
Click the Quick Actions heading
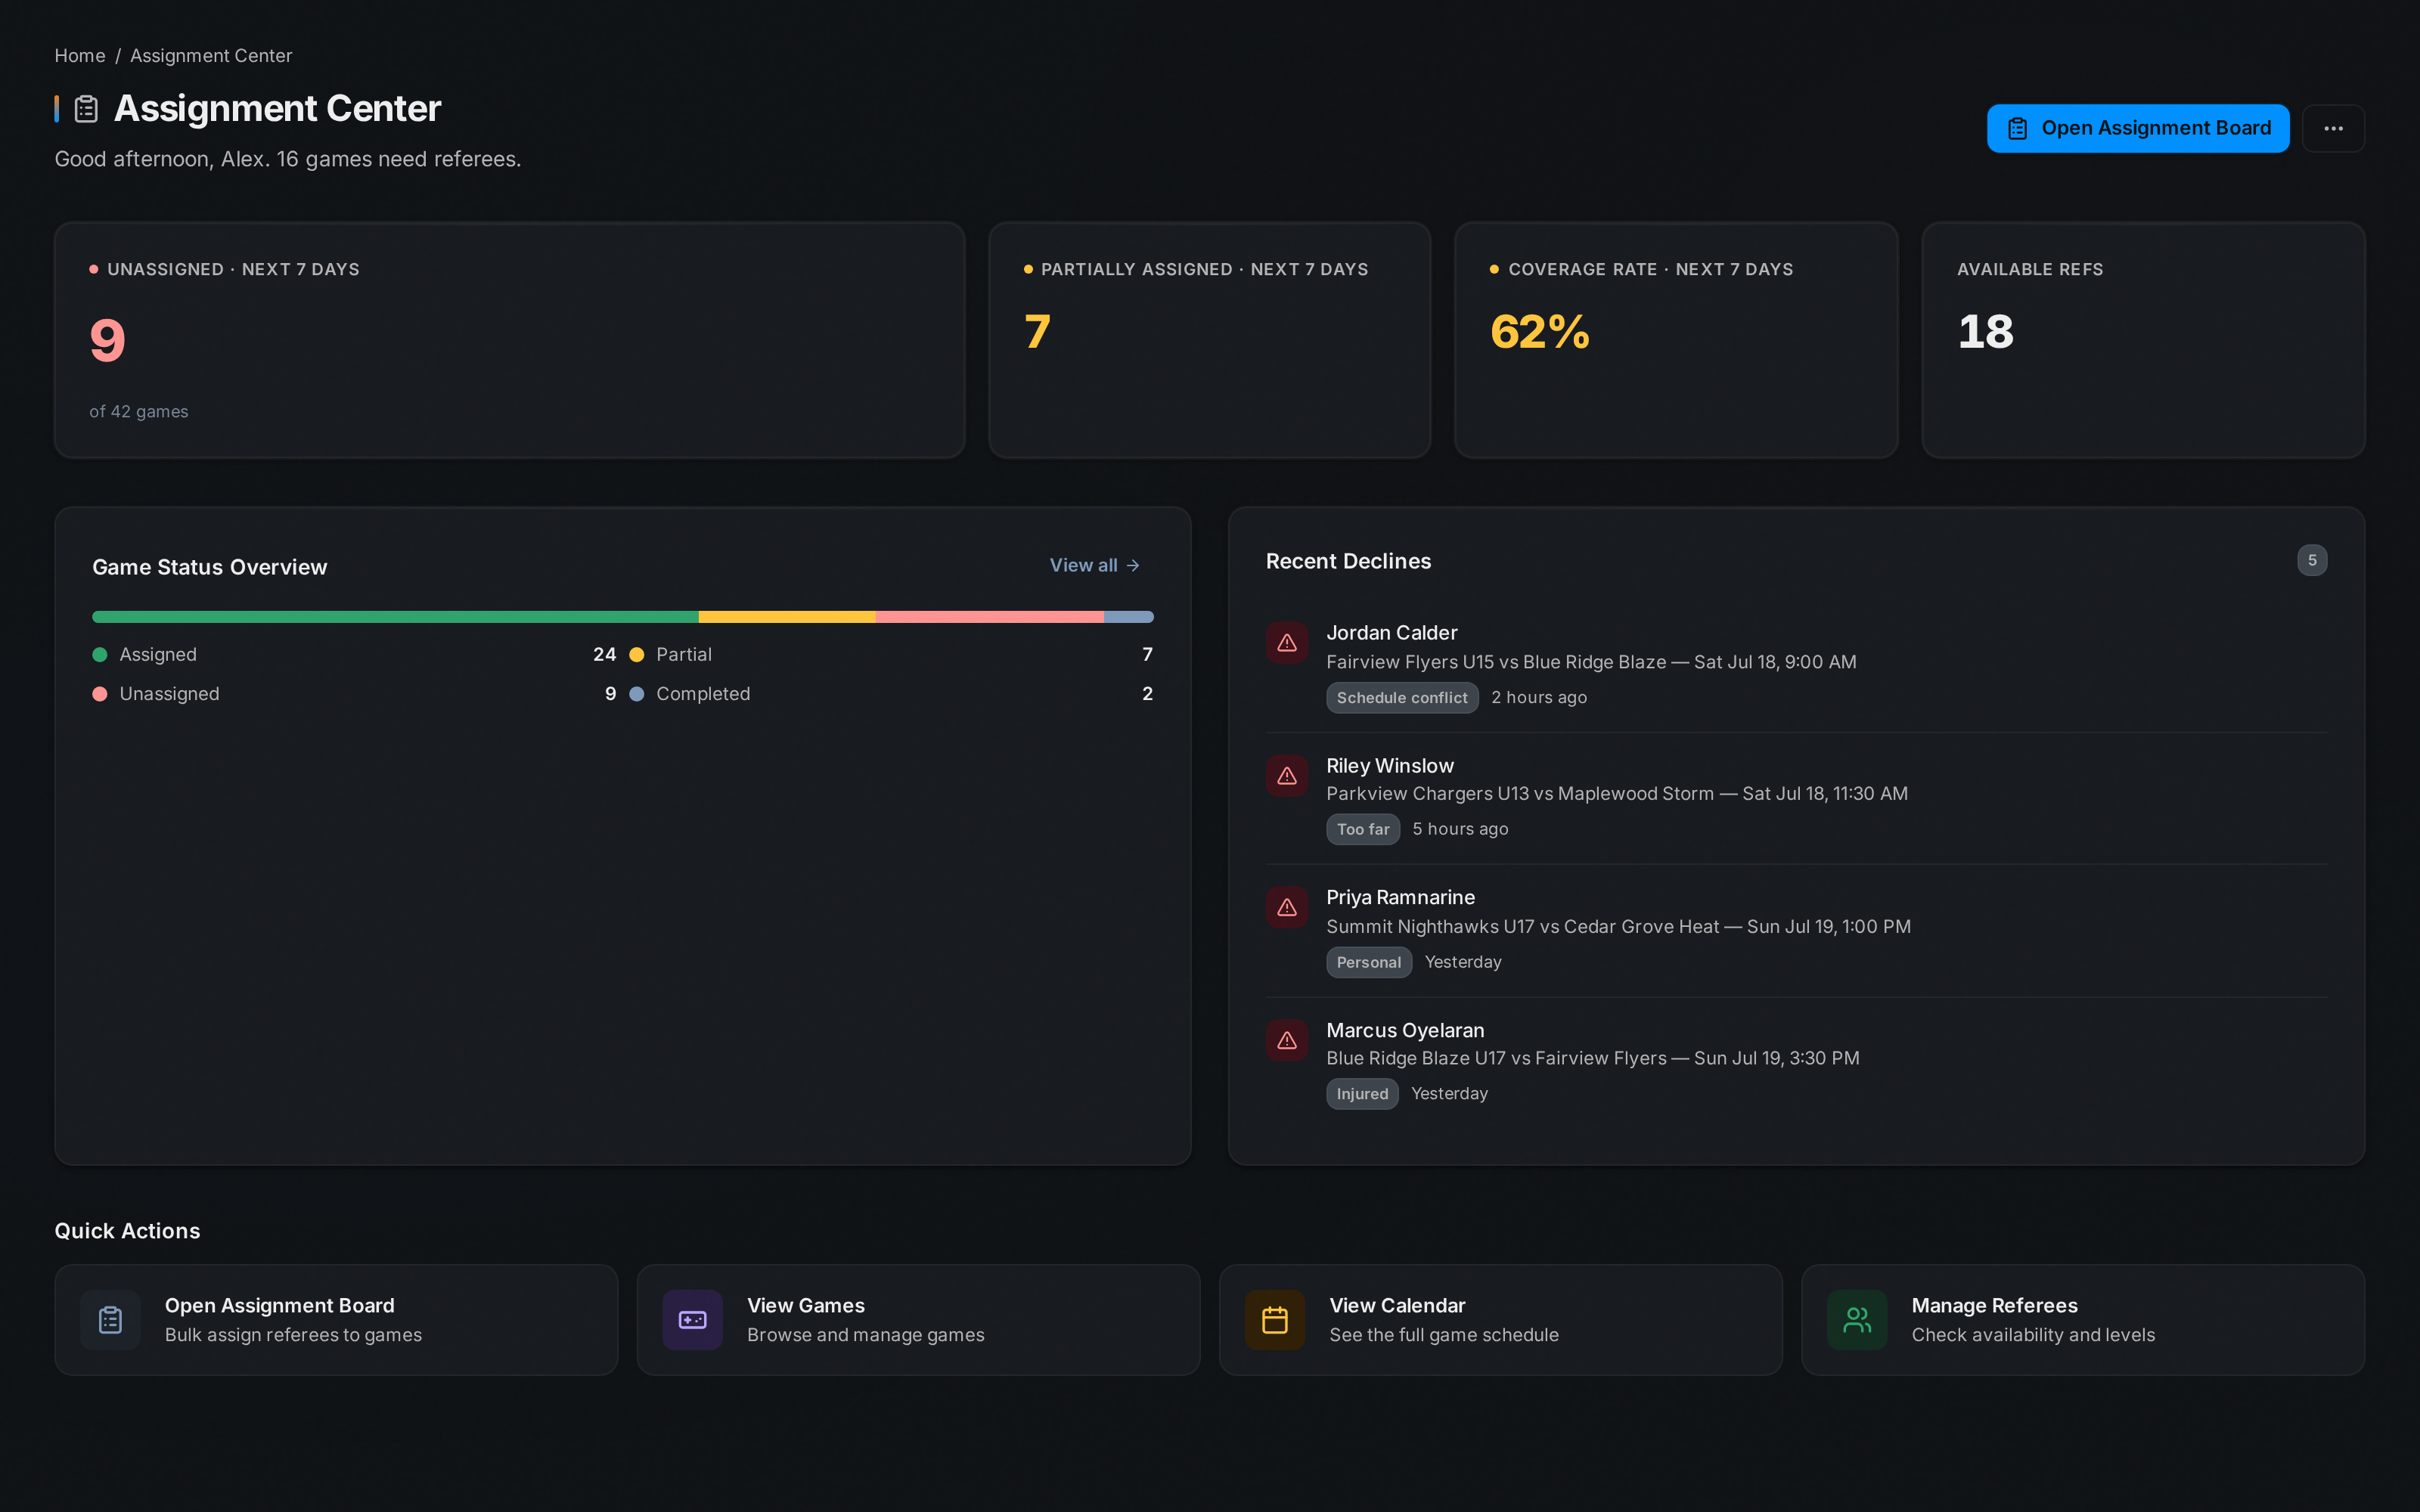point(127,1231)
